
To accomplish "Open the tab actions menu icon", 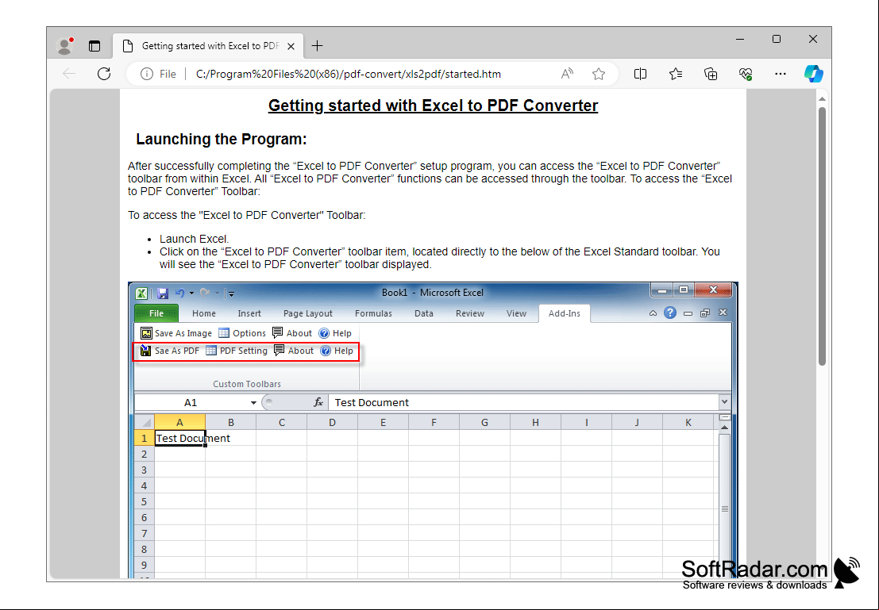I will (94, 46).
